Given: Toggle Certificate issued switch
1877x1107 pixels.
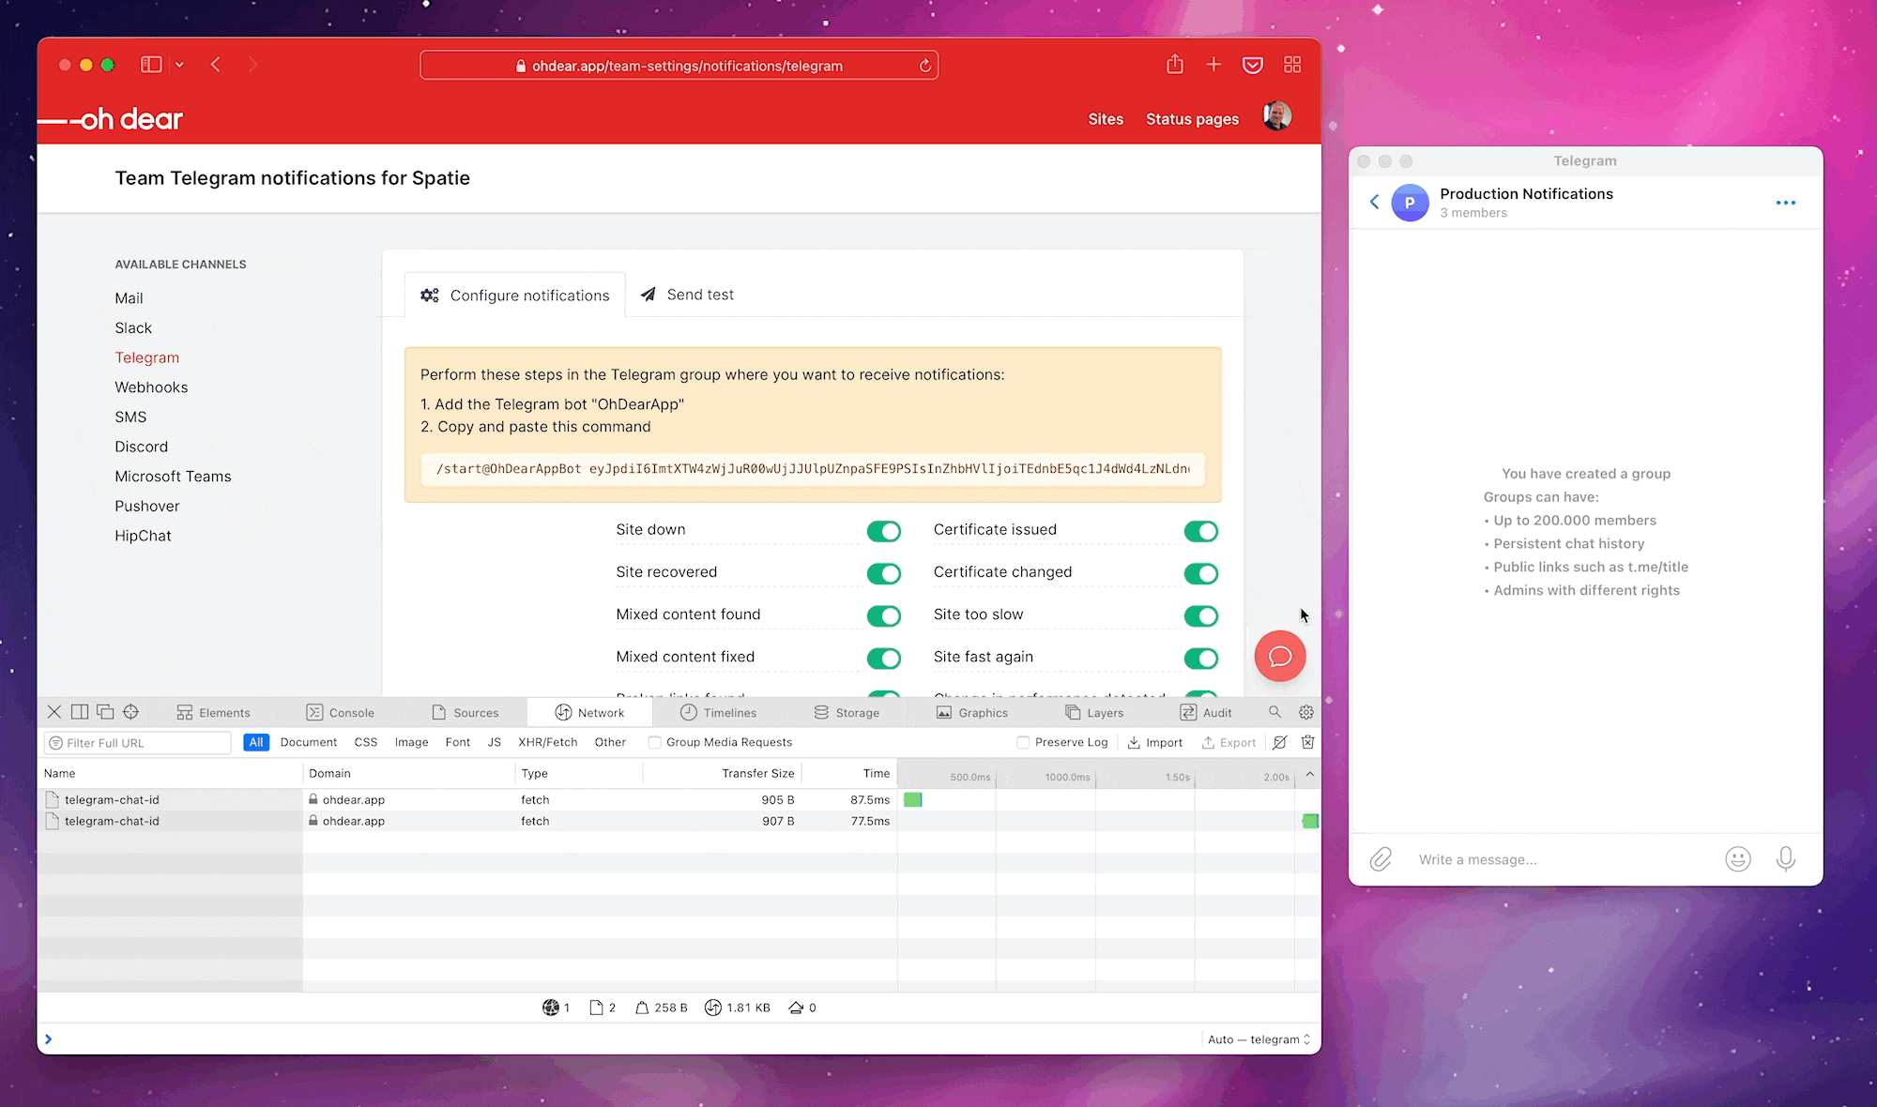Looking at the screenshot, I should pyautogui.click(x=1200, y=531).
